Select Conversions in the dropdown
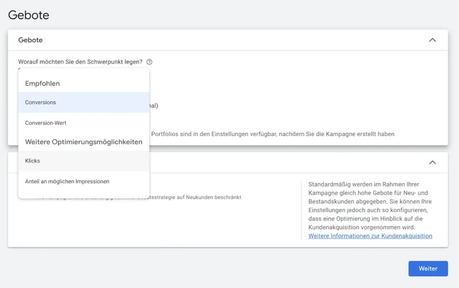This screenshot has width=459, height=288. point(84,102)
